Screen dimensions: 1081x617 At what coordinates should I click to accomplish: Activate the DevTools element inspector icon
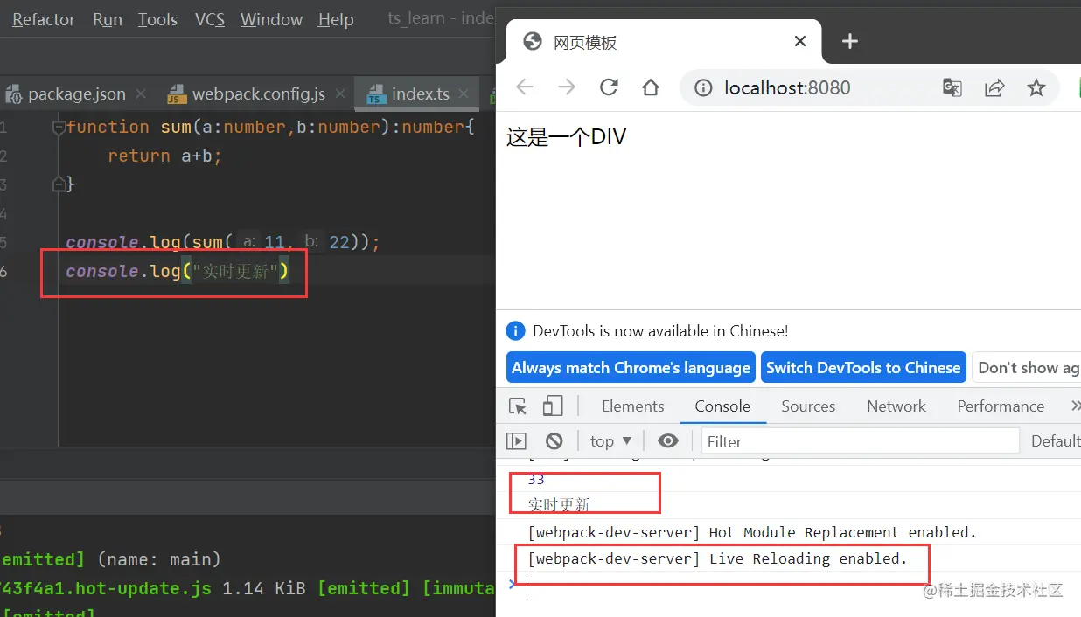518,406
